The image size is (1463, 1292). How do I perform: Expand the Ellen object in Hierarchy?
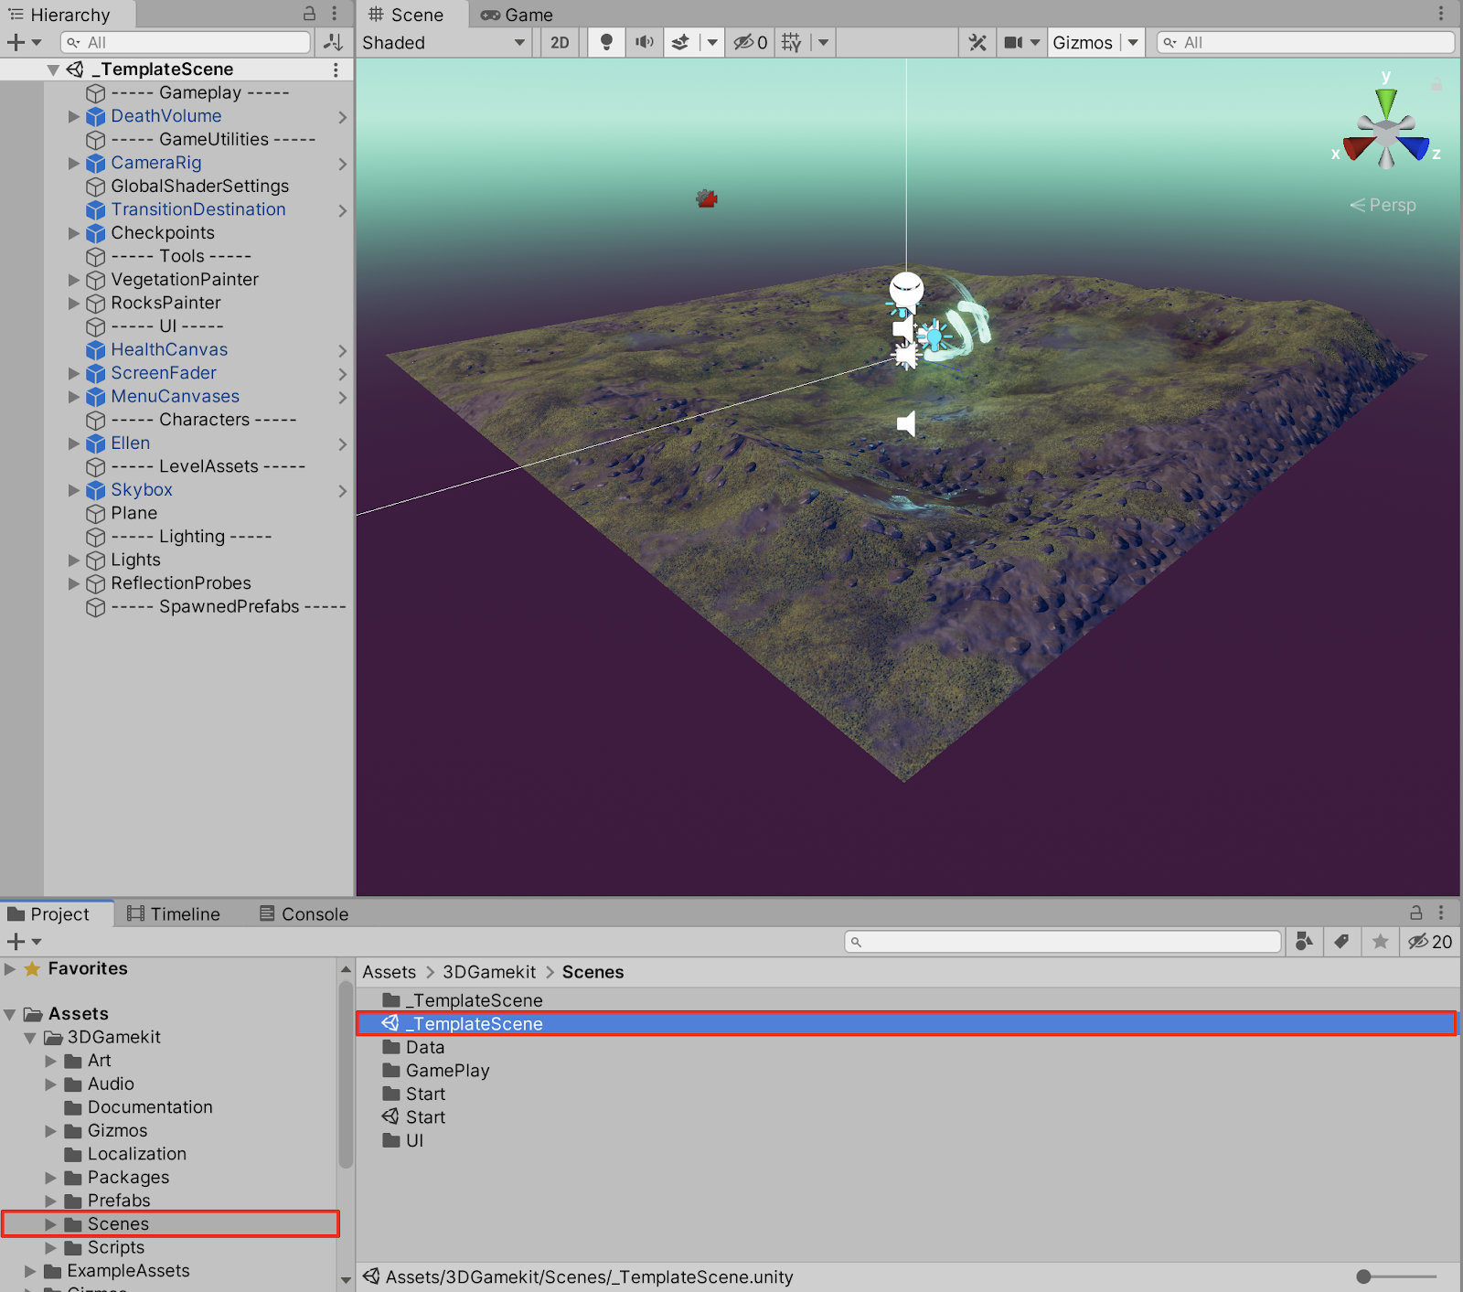[74, 443]
